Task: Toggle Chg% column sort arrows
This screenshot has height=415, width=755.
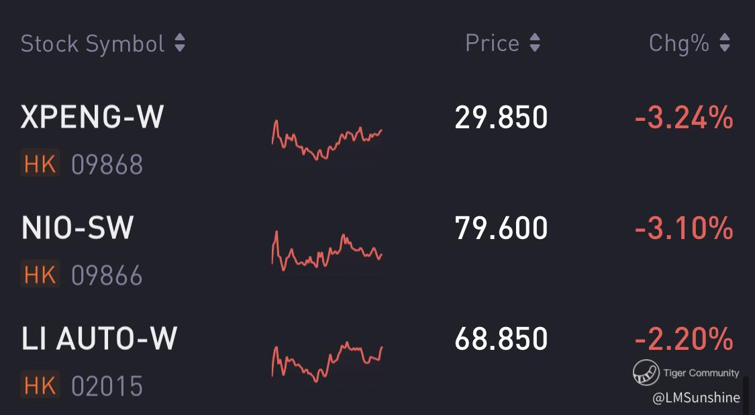Action: [724, 44]
